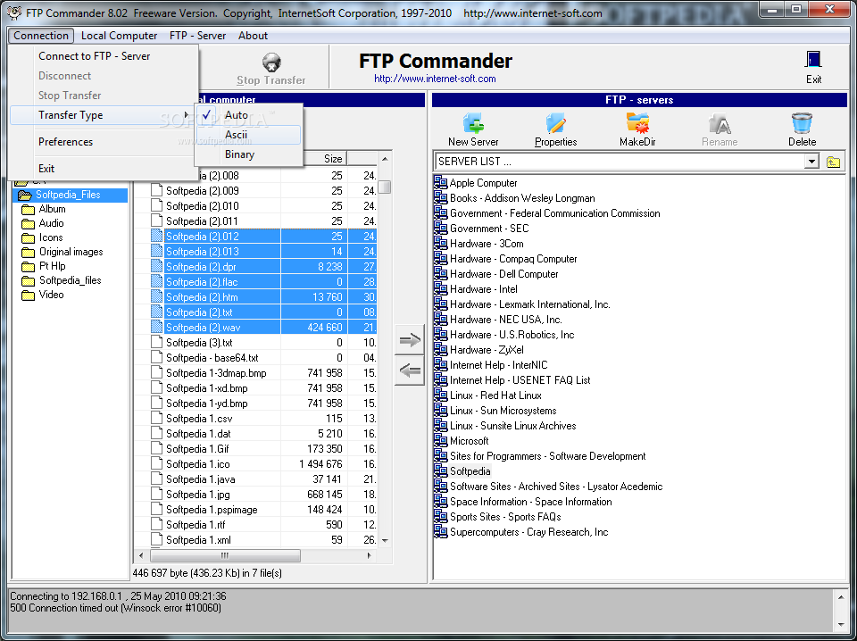Expand the Transfer Type submenu
Image resolution: width=857 pixels, height=641 pixels.
click(103, 115)
